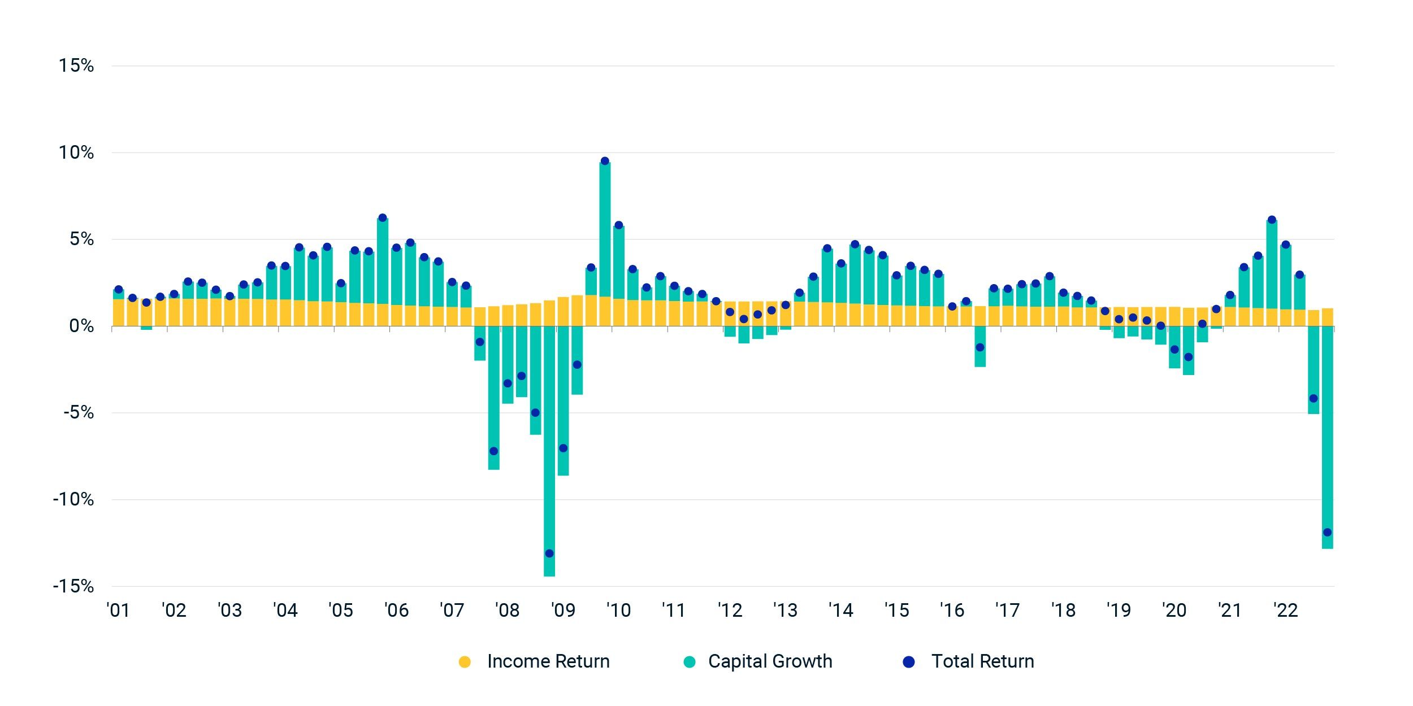This screenshot has height=706, width=1413.
Task: Click the yellow Income Return legend dot
Action: pyautogui.click(x=465, y=662)
